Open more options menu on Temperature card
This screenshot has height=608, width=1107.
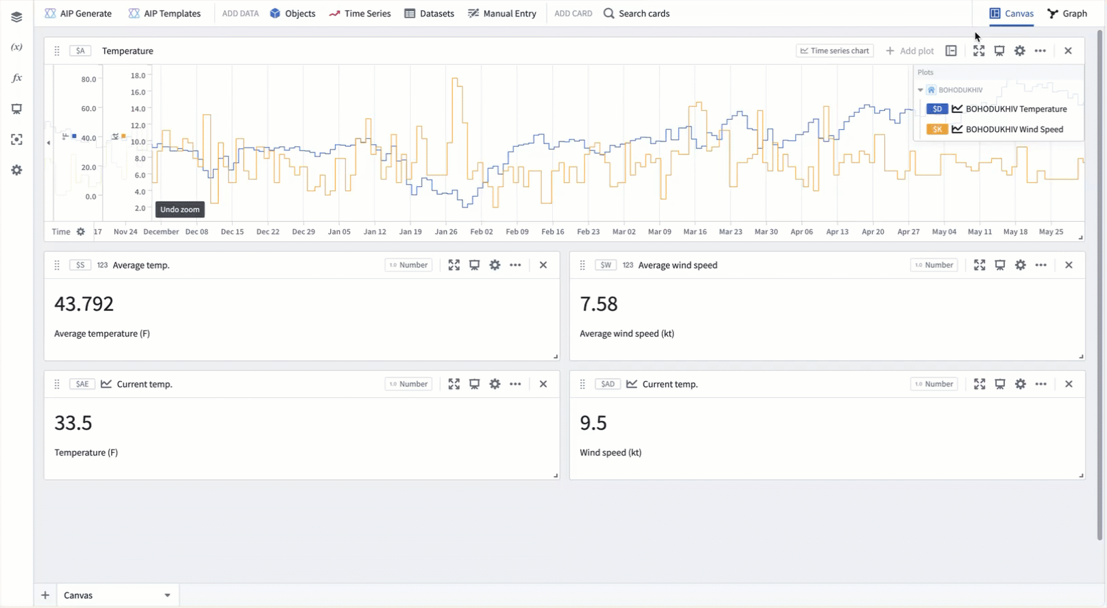[x=1040, y=51]
